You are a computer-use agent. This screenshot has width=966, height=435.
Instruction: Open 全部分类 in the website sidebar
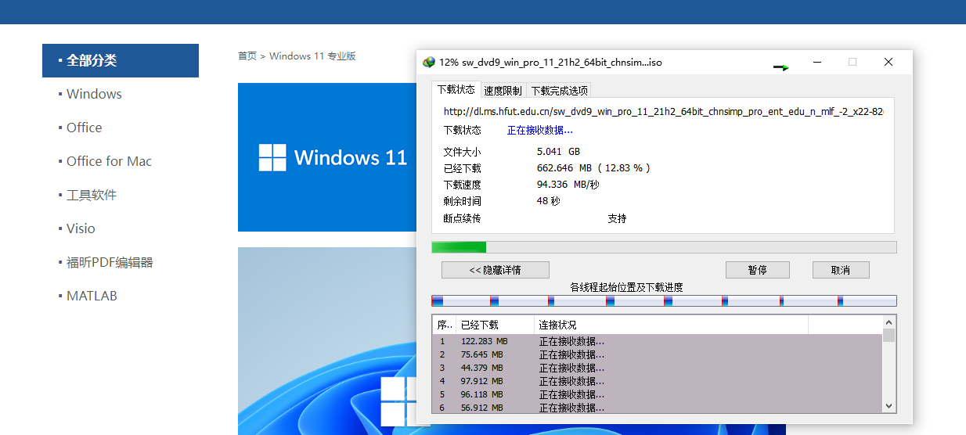coord(121,60)
